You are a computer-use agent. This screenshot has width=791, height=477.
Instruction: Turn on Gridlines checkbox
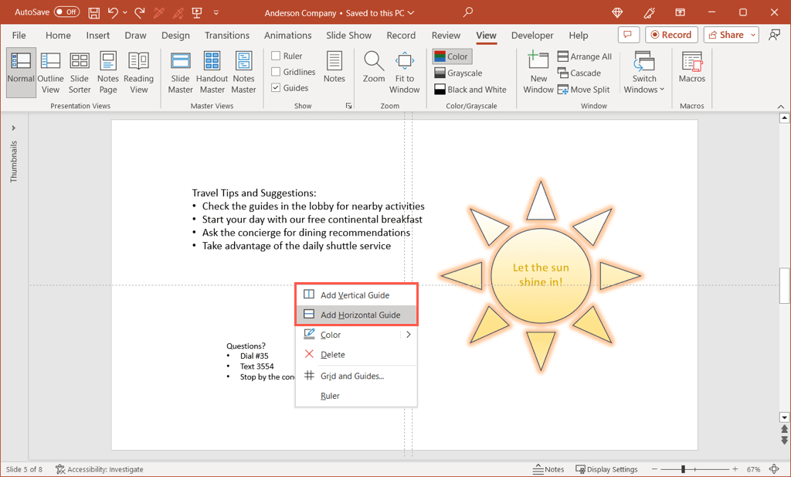click(x=277, y=72)
